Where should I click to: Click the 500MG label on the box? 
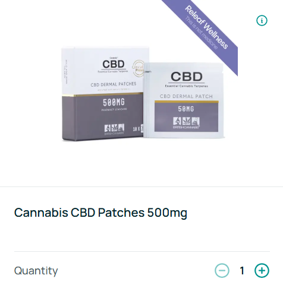[x=114, y=102]
